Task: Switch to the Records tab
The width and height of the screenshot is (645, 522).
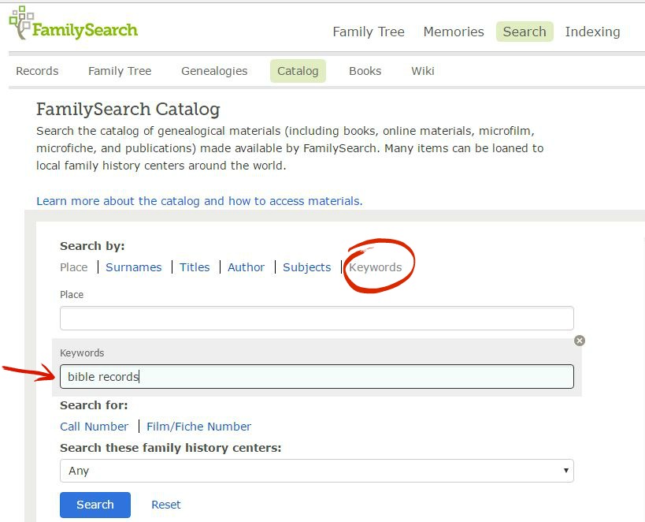Action: [37, 71]
